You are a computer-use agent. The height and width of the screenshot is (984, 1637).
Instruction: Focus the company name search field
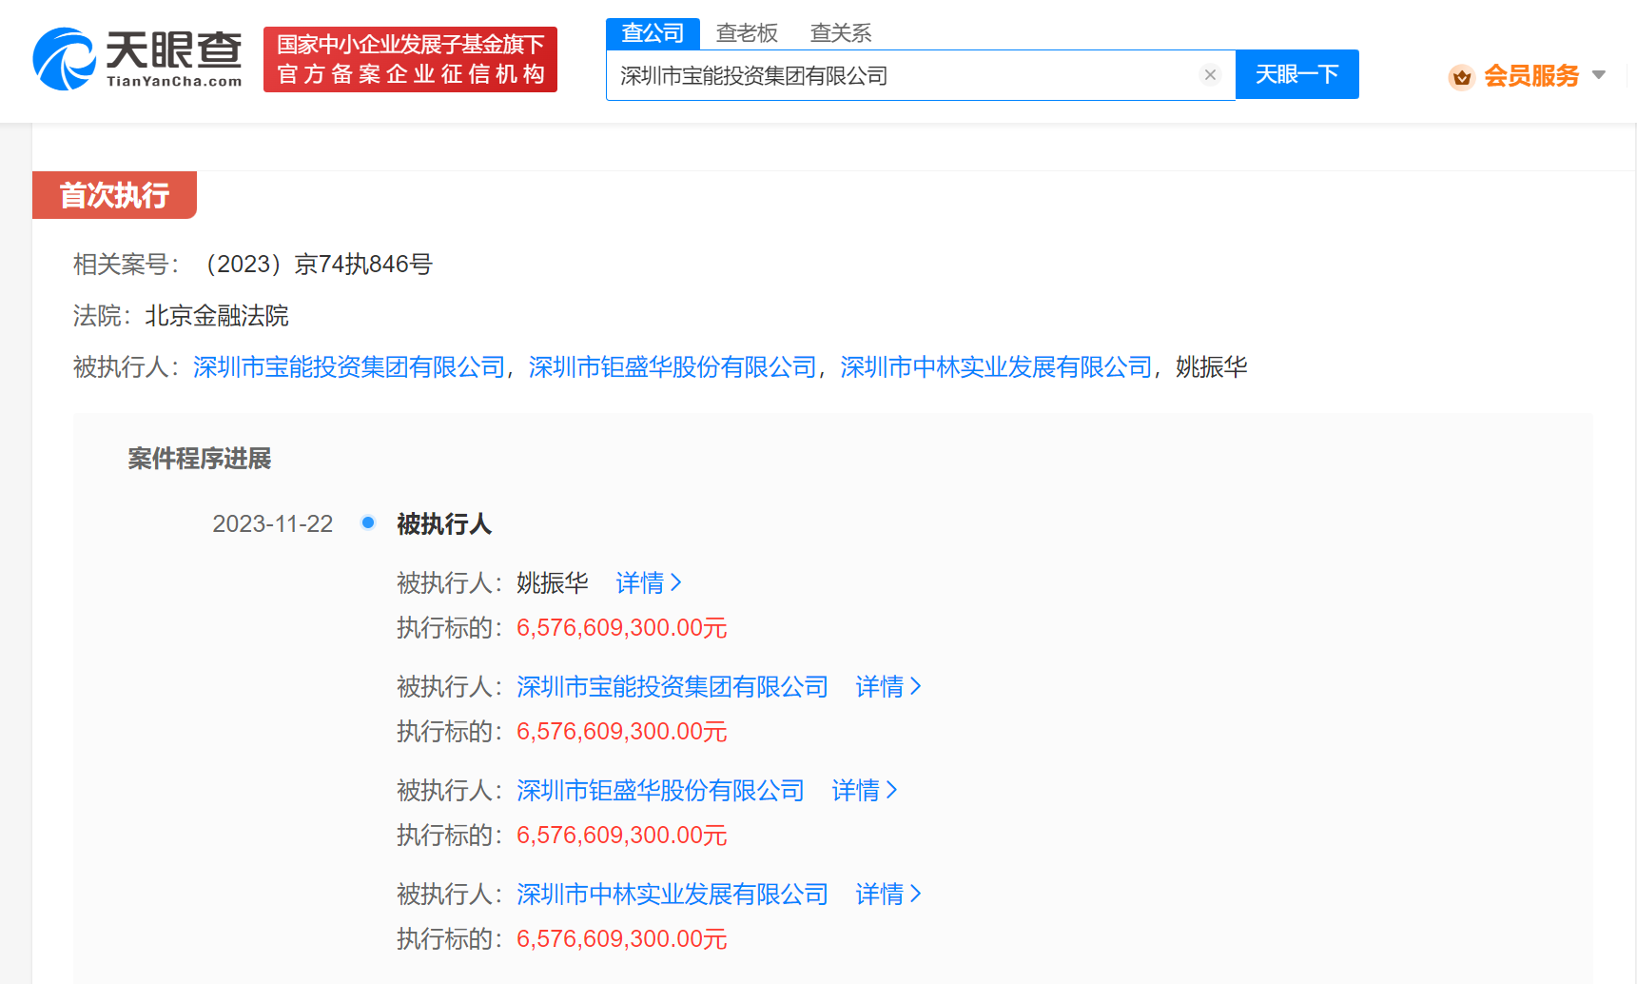[x=904, y=75]
